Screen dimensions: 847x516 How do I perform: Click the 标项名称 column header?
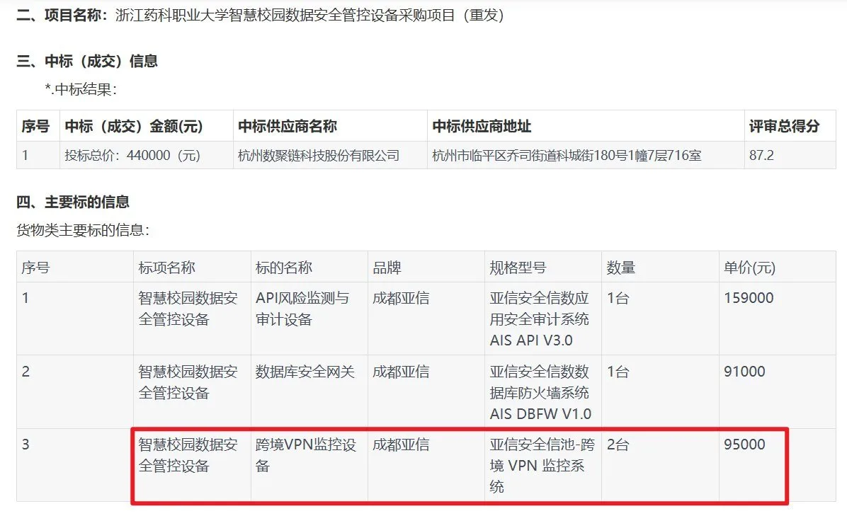(166, 268)
